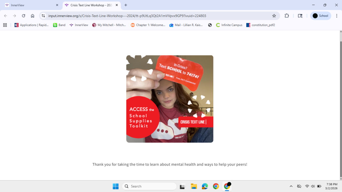Bookmark this page with the star
The image size is (342, 192).
click(x=274, y=16)
